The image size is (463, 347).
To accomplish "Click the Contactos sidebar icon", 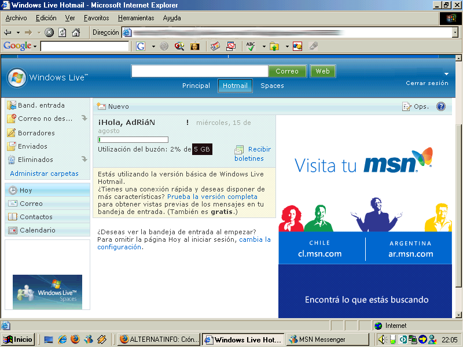I will (x=12, y=217).
